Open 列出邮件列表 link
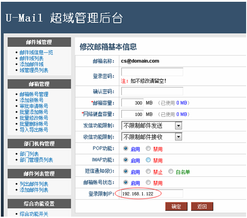Viewport: 247px width, 218px height. (x=34, y=184)
